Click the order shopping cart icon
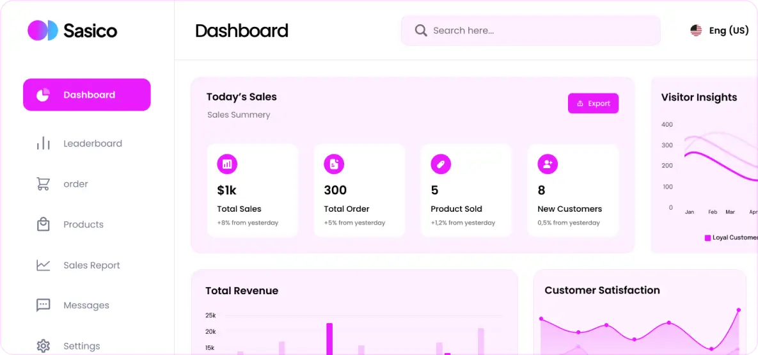758x355 pixels. click(43, 184)
